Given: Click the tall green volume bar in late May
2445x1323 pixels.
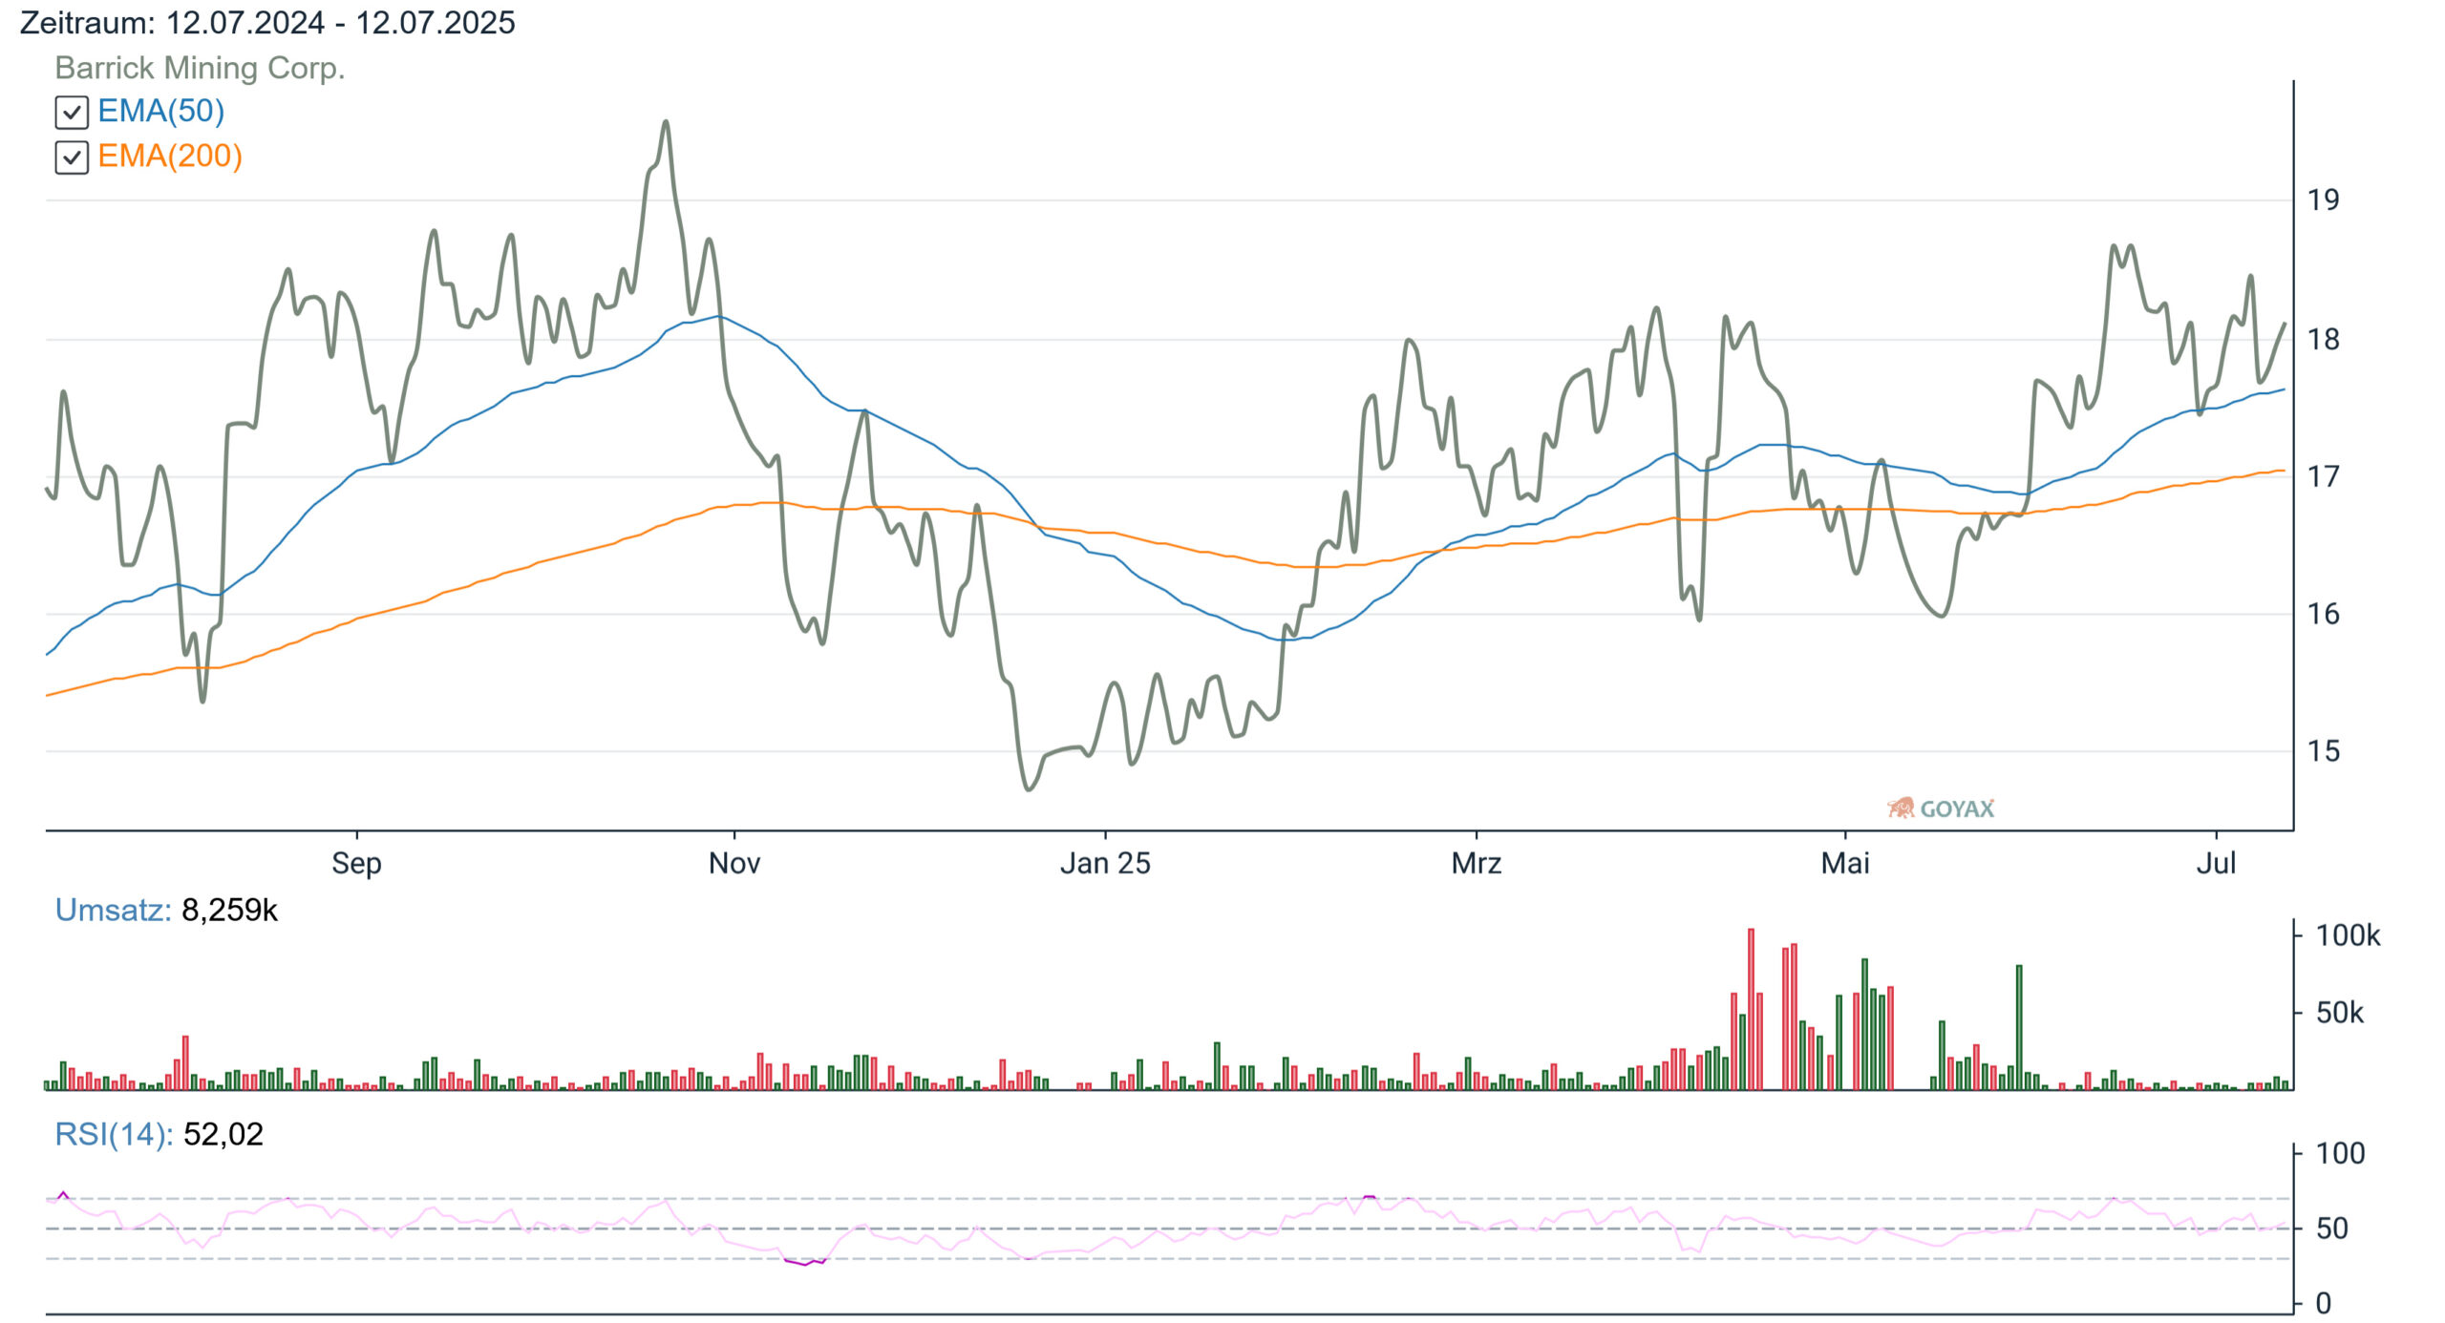Looking at the screenshot, I should coord(2019,1028).
